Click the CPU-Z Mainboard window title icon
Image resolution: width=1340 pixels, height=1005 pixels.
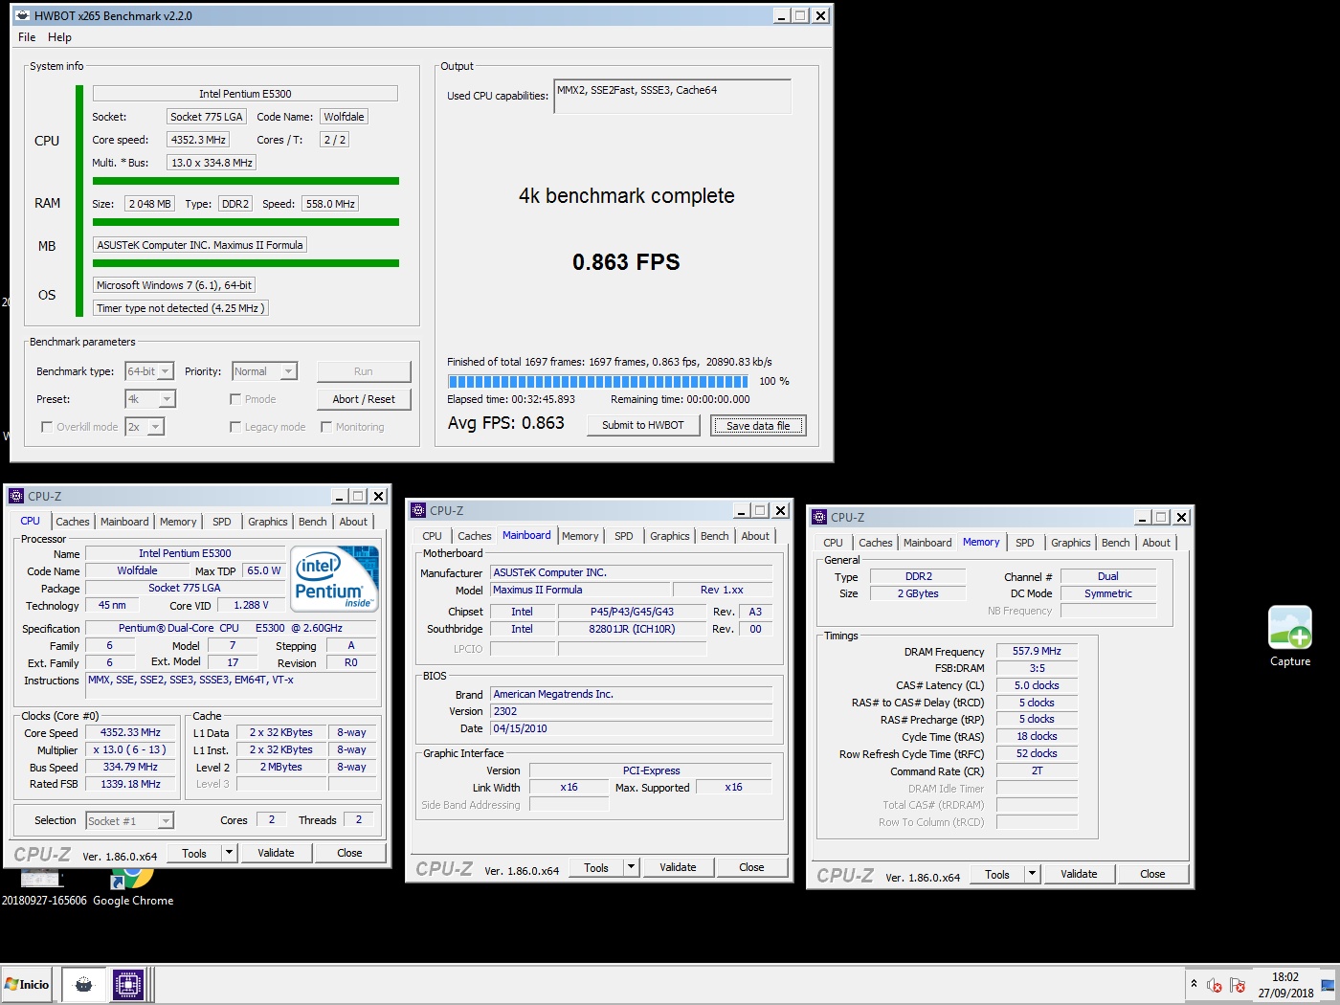point(418,510)
